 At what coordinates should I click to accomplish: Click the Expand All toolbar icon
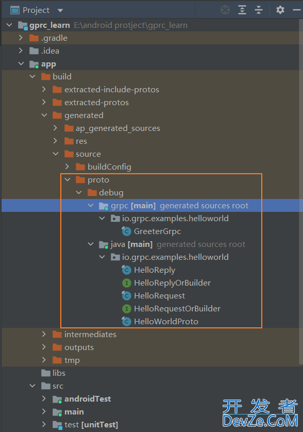click(x=242, y=10)
